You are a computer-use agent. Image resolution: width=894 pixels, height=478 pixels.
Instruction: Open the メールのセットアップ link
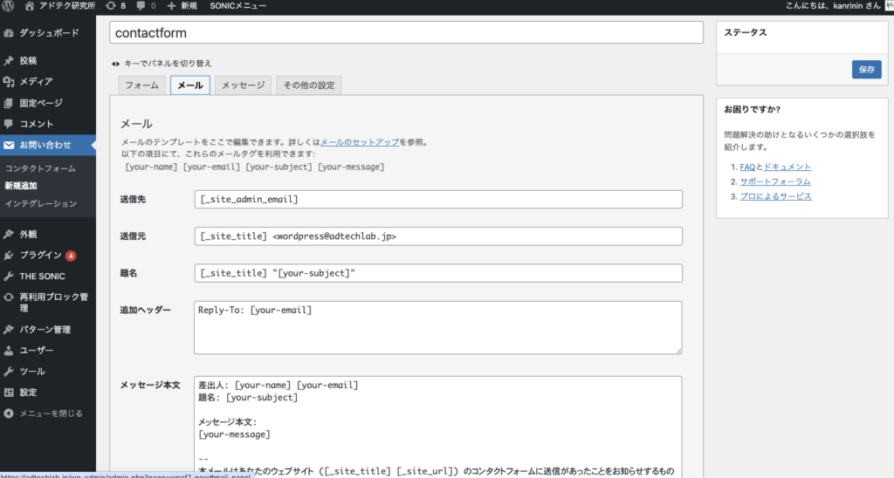[360, 141]
